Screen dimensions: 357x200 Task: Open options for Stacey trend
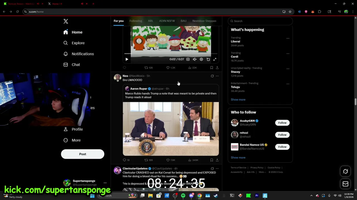288,69
